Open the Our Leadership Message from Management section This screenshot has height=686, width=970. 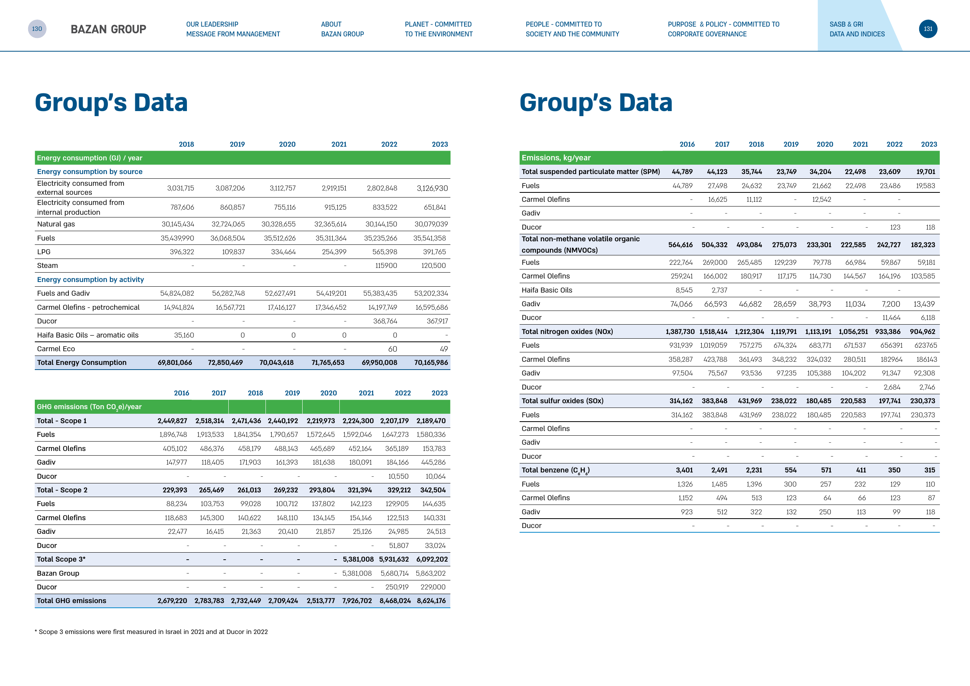233,29
